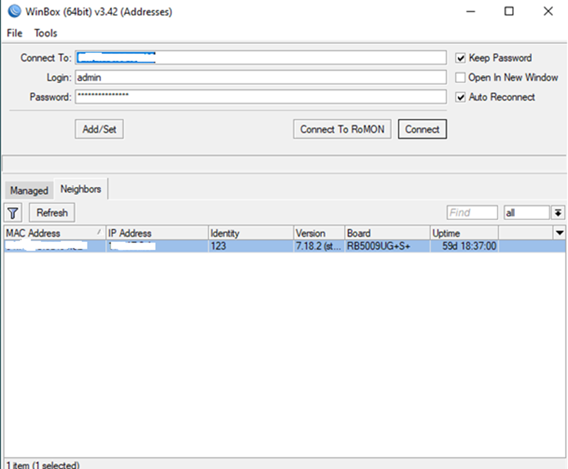568x469 pixels.
Task: Click the 'all' filter combo field
Action: [527, 213]
